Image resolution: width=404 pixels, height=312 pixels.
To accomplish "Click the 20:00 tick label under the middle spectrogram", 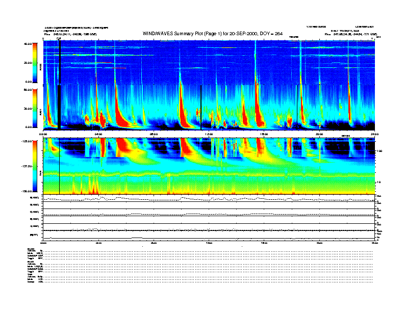I will [319, 134].
